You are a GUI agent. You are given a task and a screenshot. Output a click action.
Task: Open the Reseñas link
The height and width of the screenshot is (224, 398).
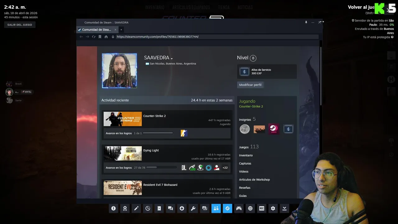coord(245,188)
